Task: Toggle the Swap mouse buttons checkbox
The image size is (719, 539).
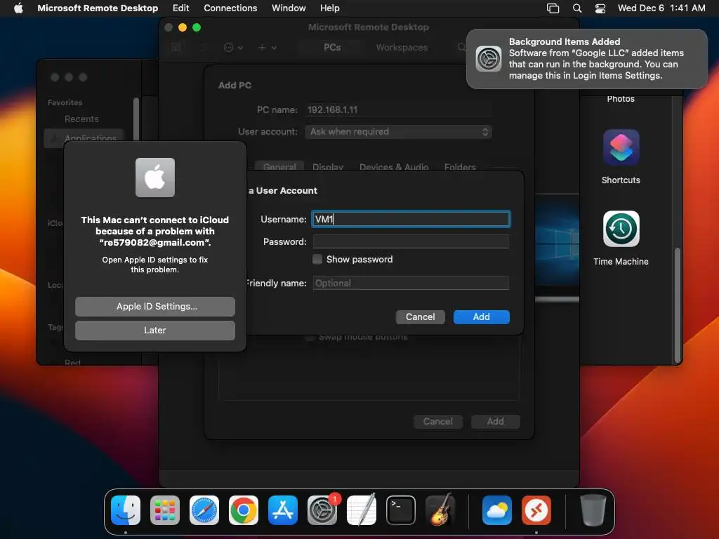Action: pos(310,338)
